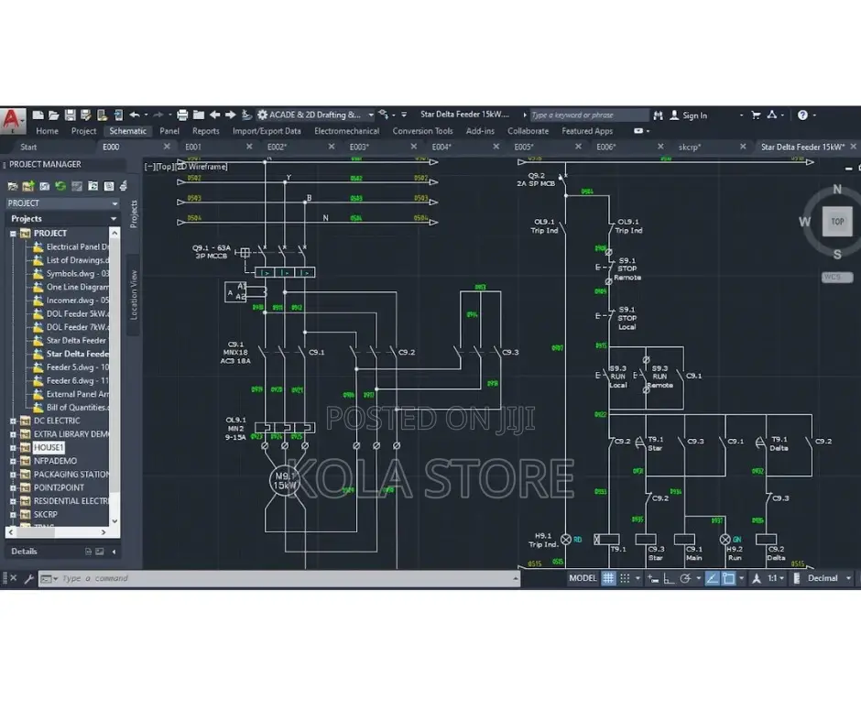Screen dimensions: 861x722
Task: Select the Incomer.dwg drawing in the tree
Action: tap(78, 301)
